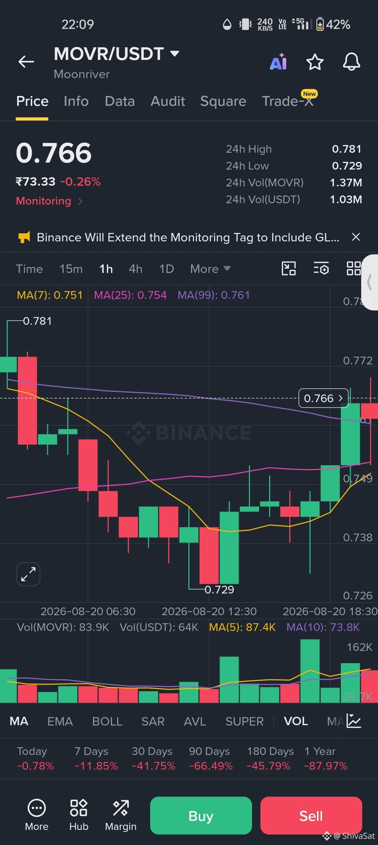Switch to the Audit tab
Viewport: 378px width, 845px height.
click(168, 101)
